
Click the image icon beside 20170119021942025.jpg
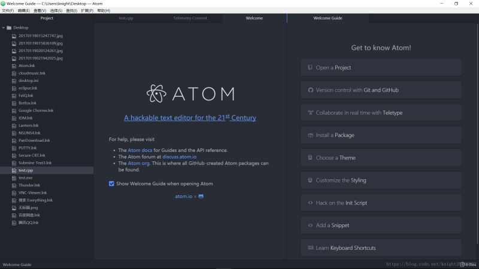[14, 59]
